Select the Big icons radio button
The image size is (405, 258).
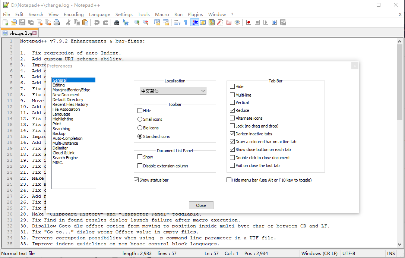[140, 128]
